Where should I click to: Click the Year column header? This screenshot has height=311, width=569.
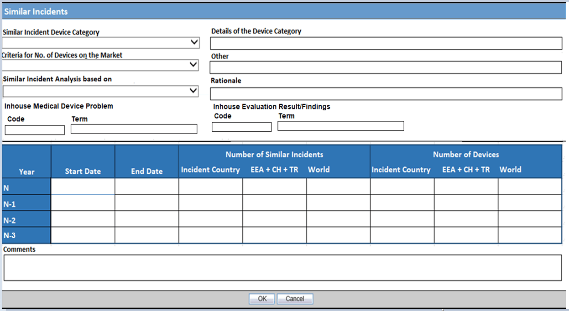26,161
